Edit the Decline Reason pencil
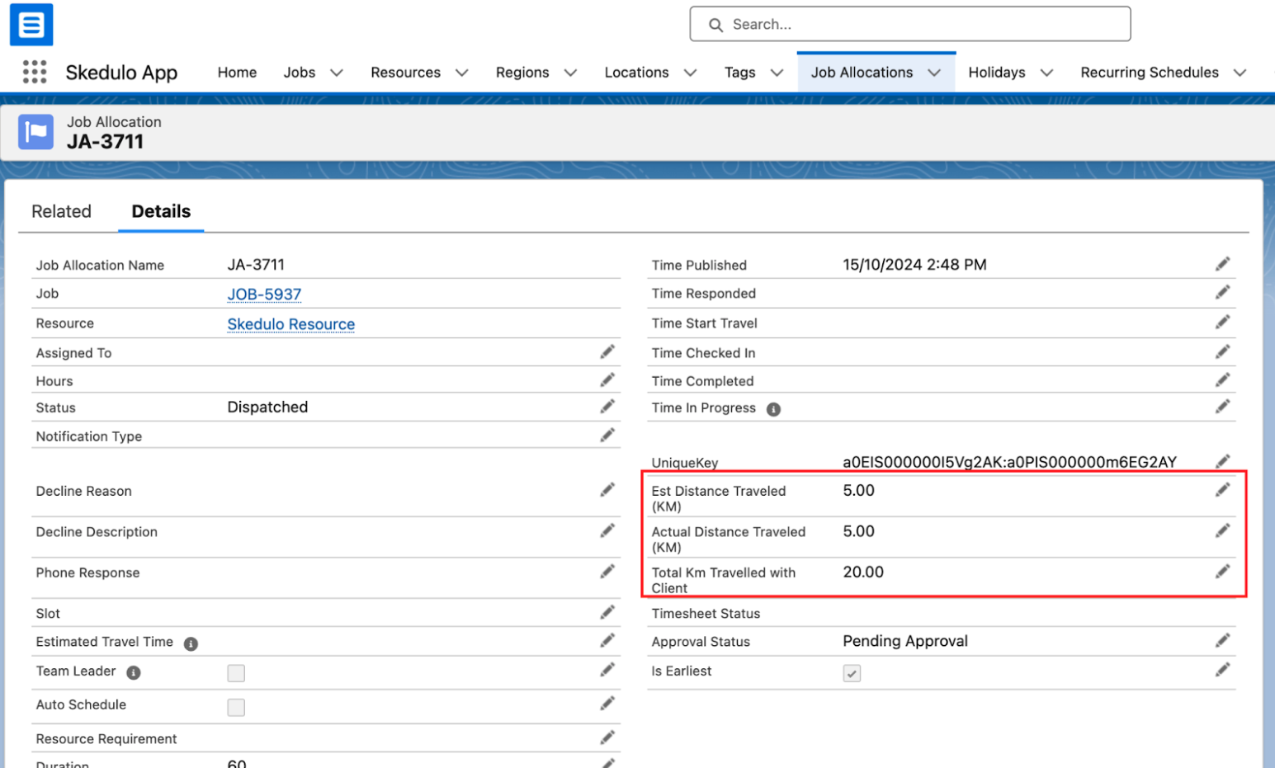This screenshot has width=1275, height=768. [607, 490]
